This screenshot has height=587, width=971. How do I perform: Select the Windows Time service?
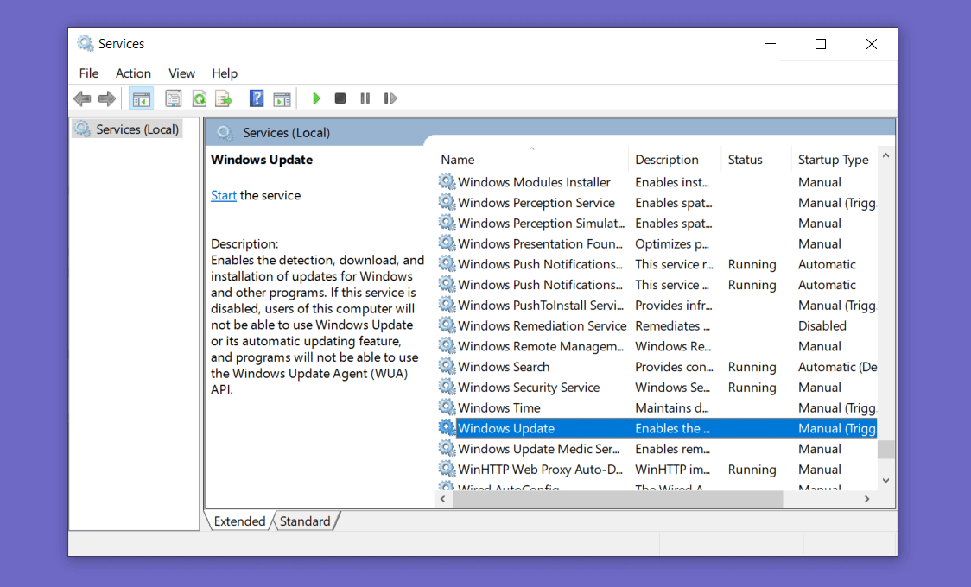pyautogui.click(x=499, y=407)
